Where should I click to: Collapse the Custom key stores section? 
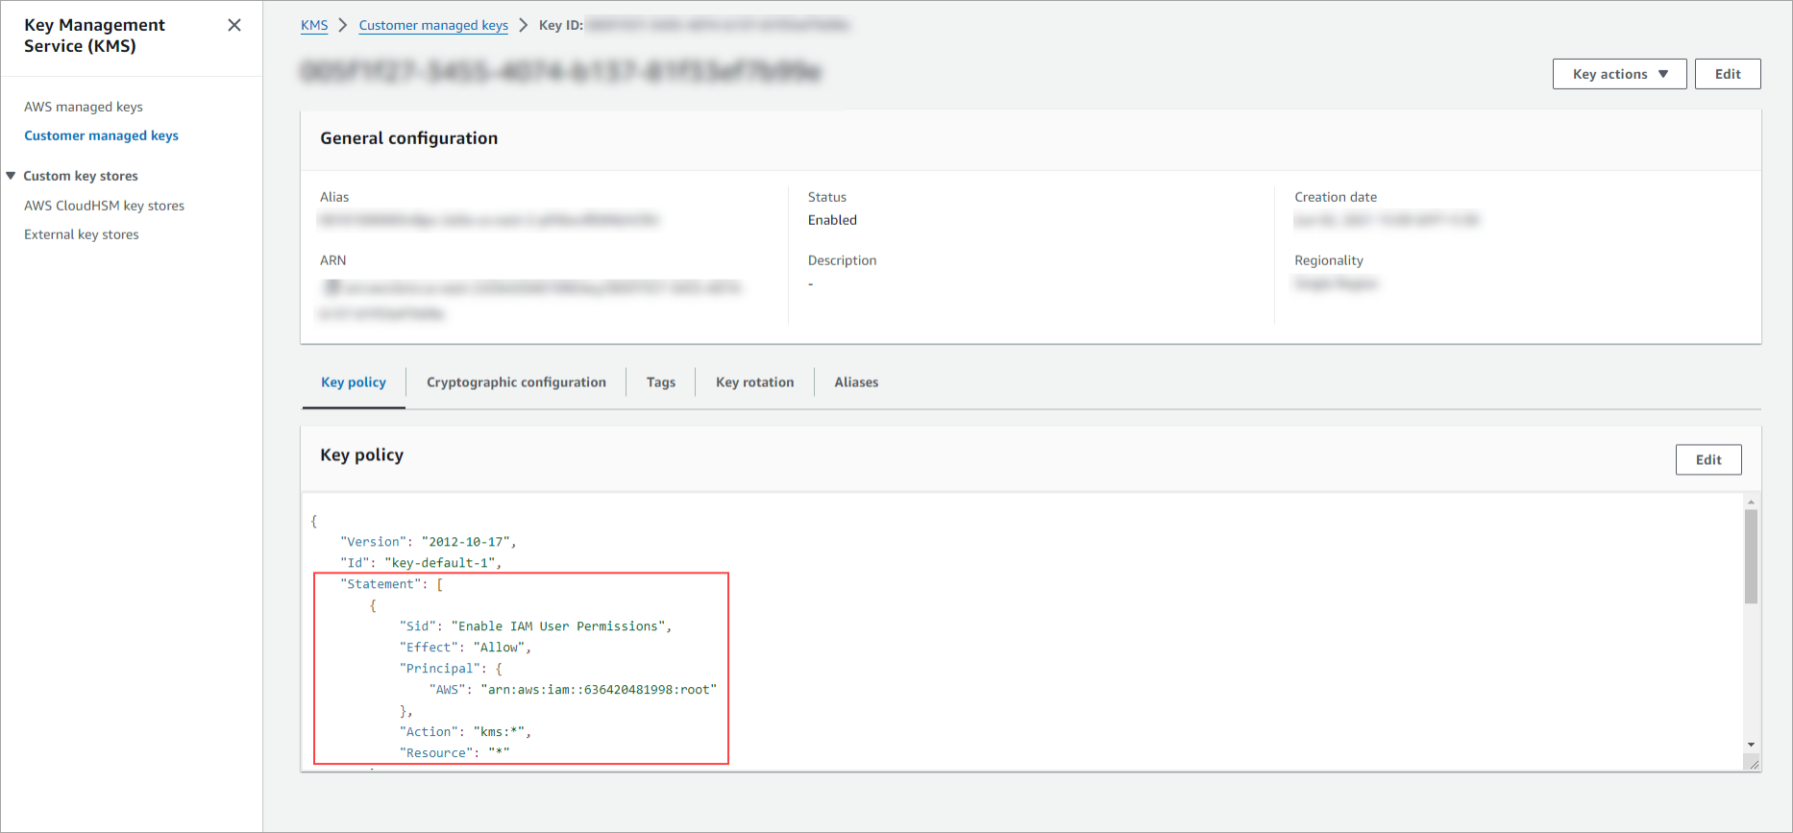(x=12, y=176)
